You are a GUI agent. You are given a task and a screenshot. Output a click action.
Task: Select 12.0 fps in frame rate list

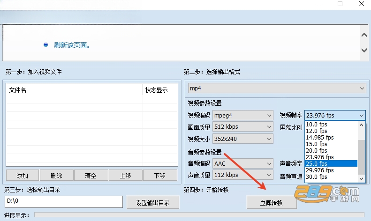tap(331, 131)
